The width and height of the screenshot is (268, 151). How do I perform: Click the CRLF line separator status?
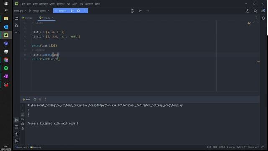pyautogui.click(x=215, y=147)
